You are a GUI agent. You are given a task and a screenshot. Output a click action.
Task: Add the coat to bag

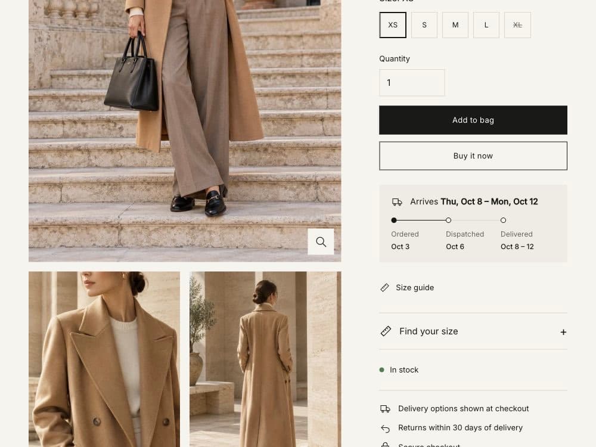coord(473,120)
